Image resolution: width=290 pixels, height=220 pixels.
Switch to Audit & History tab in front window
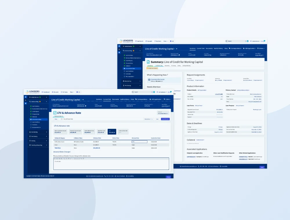point(125,99)
